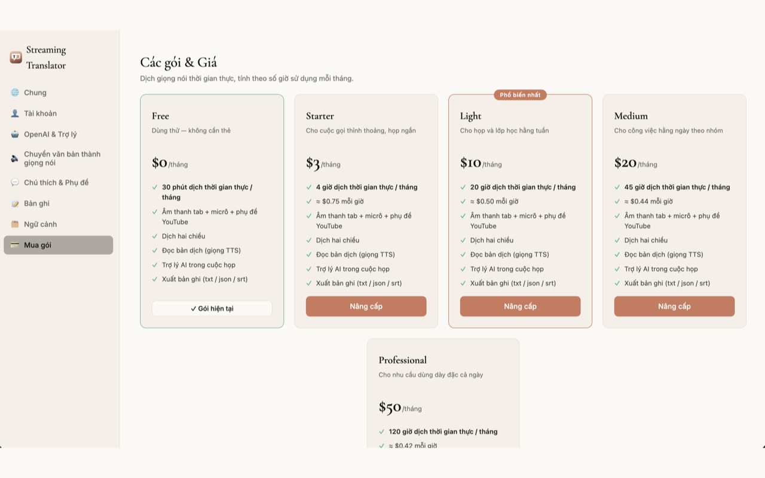Click the Mua gói credit card icon
765x478 pixels.
point(15,245)
